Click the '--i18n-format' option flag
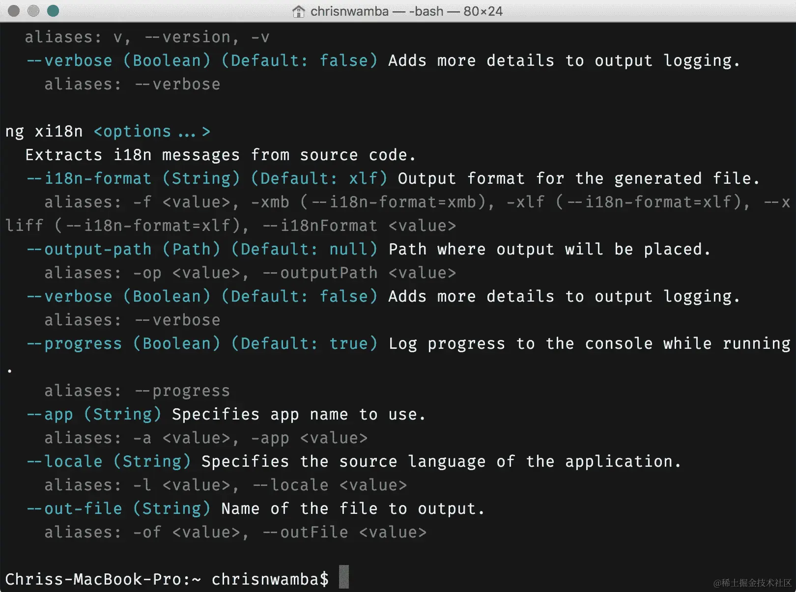The height and width of the screenshot is (592, 796). (88, 178)
